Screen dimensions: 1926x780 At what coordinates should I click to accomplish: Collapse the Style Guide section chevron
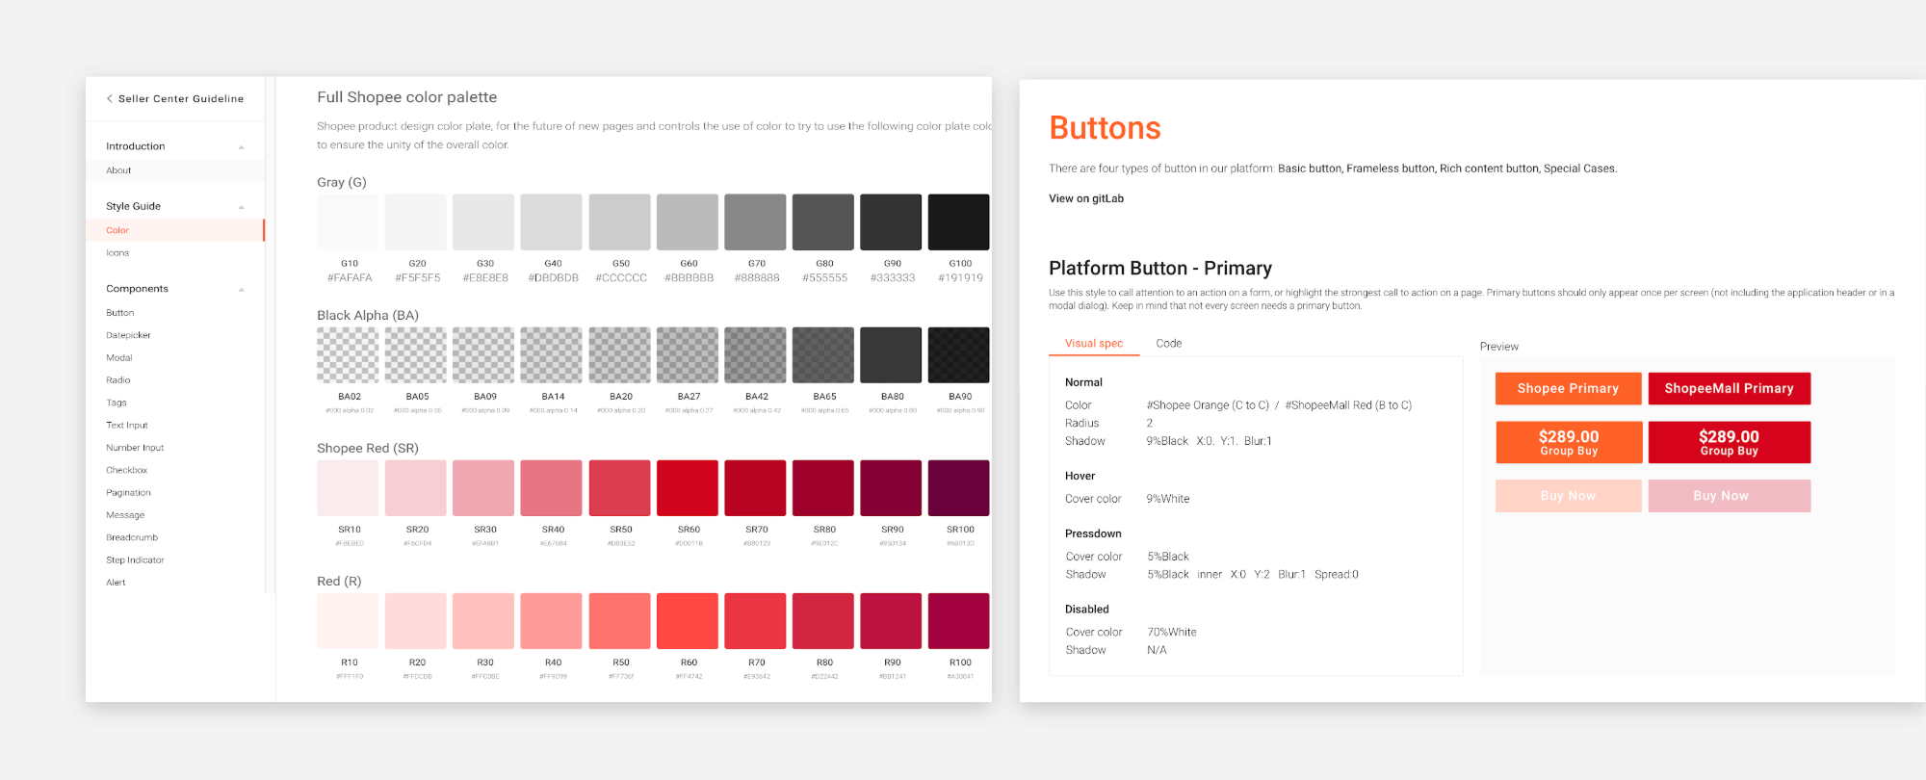pyautogui.click(x=241, y=207)
